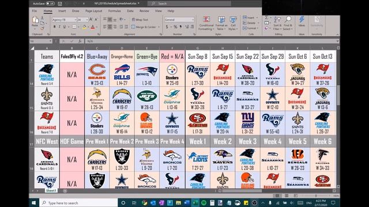
Task: Click the Comma Style icon
Action: tap(180, 27)
